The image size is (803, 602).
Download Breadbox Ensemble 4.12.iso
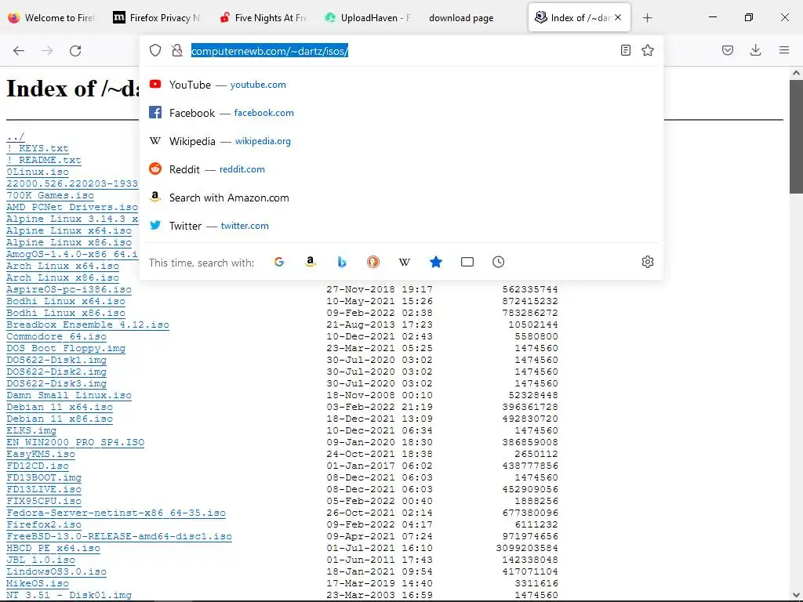88,325
